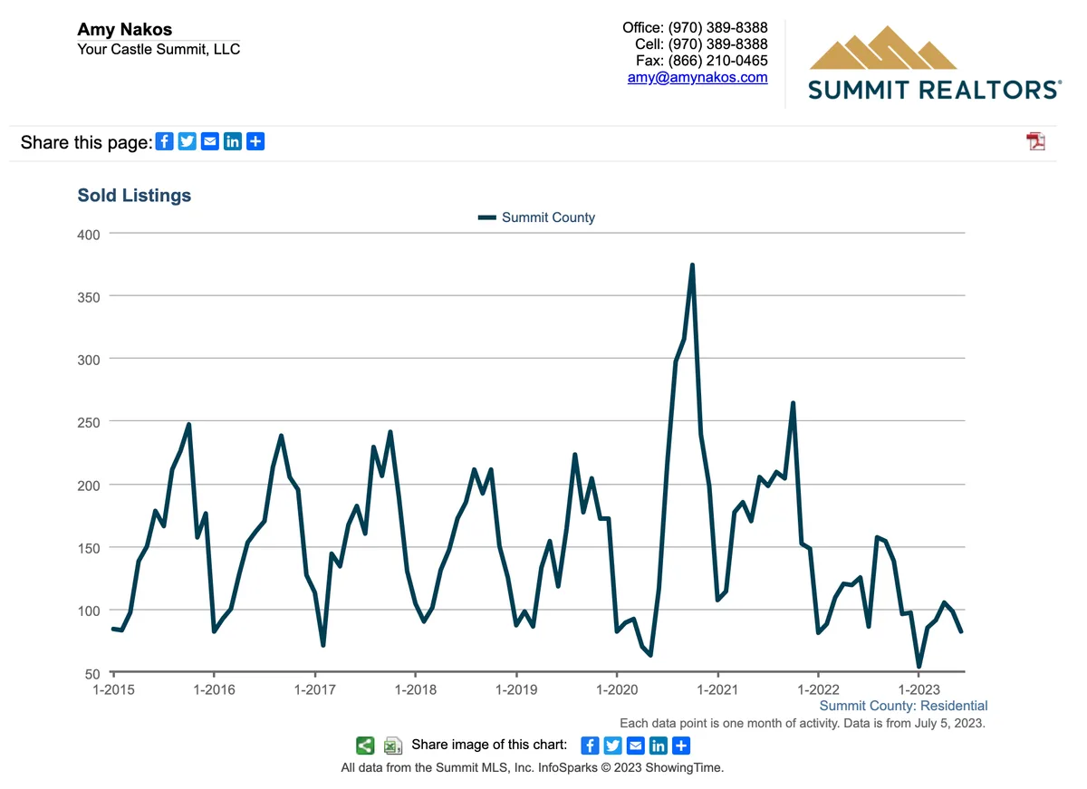
Task: Click the 1-2020 x-axis label
Action: click(617, 689)
